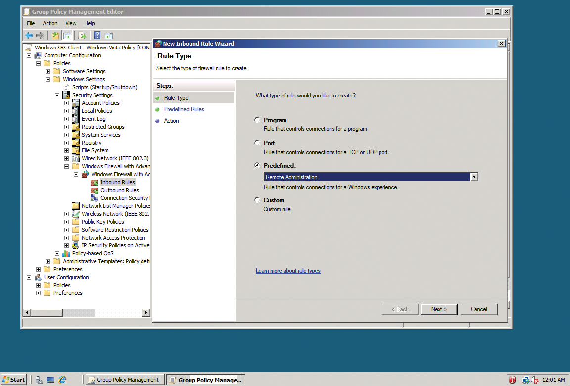The width and height of the screenshot is (570, 386).
Task: Collapse the Security Settings tree node
Action: (57, 95)
